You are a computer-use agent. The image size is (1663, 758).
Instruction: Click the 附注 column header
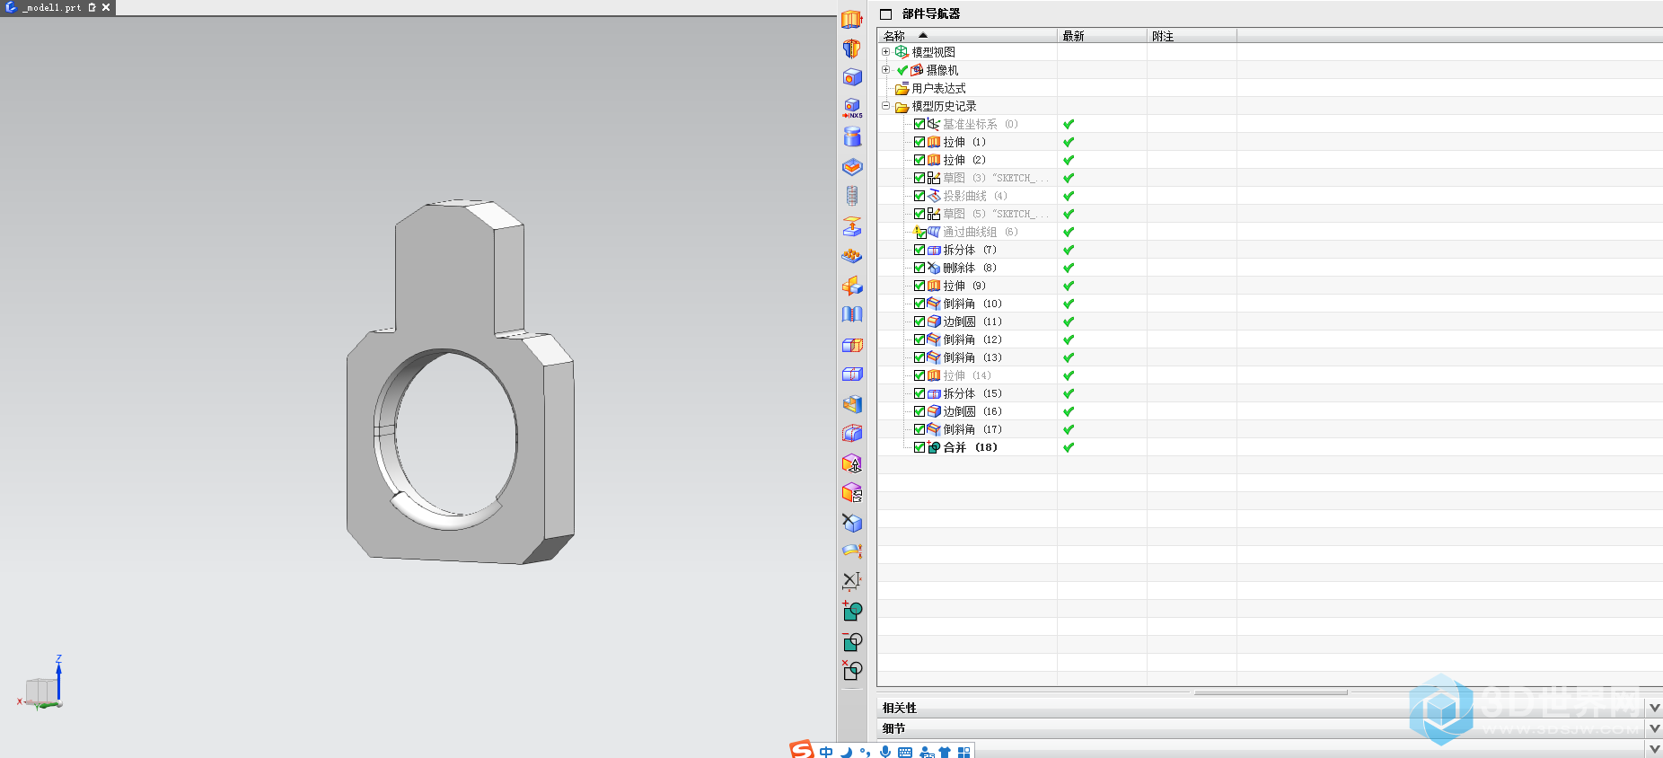pos(1192,36)
